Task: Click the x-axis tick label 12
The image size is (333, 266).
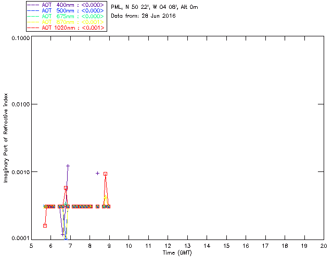Action: [x=168, y=246]
